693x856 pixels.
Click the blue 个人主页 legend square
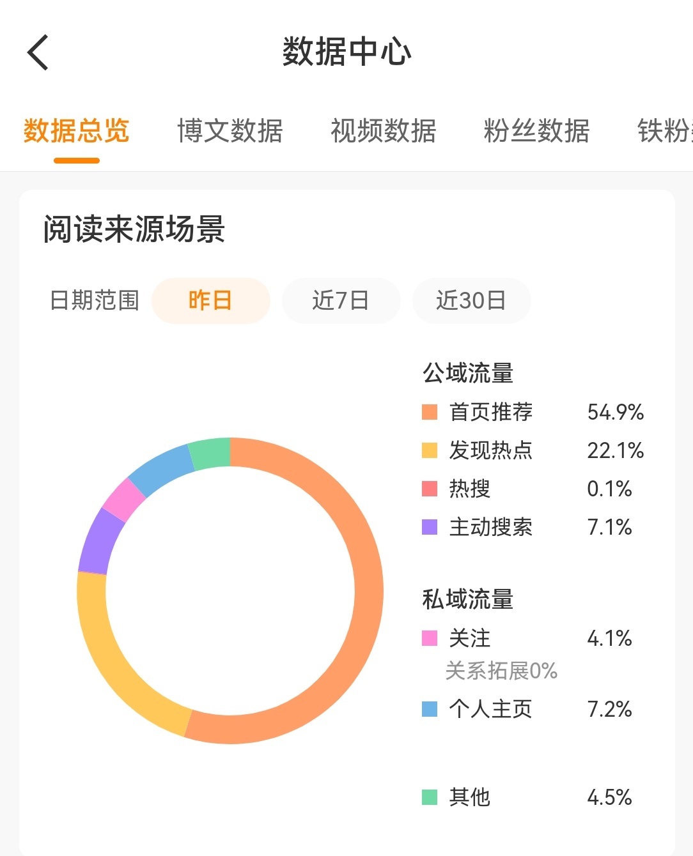pyautogui.click(x=428, y=709)
